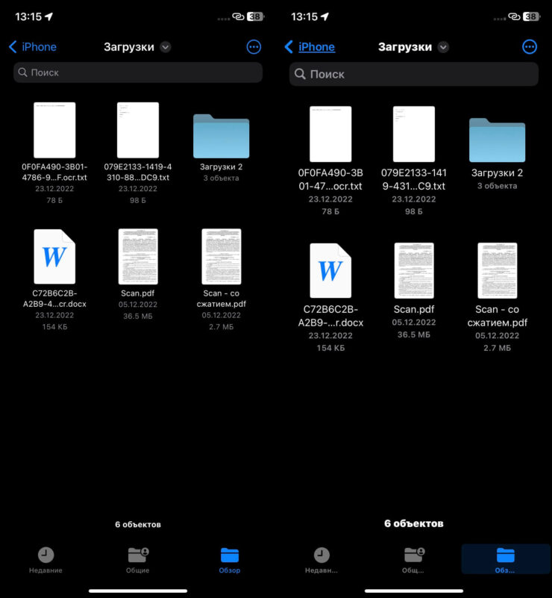The height and width of the screenshot is (598, 552).
Task: Tap the ellipsis menu icon in right screen
Action: [530, 47]
